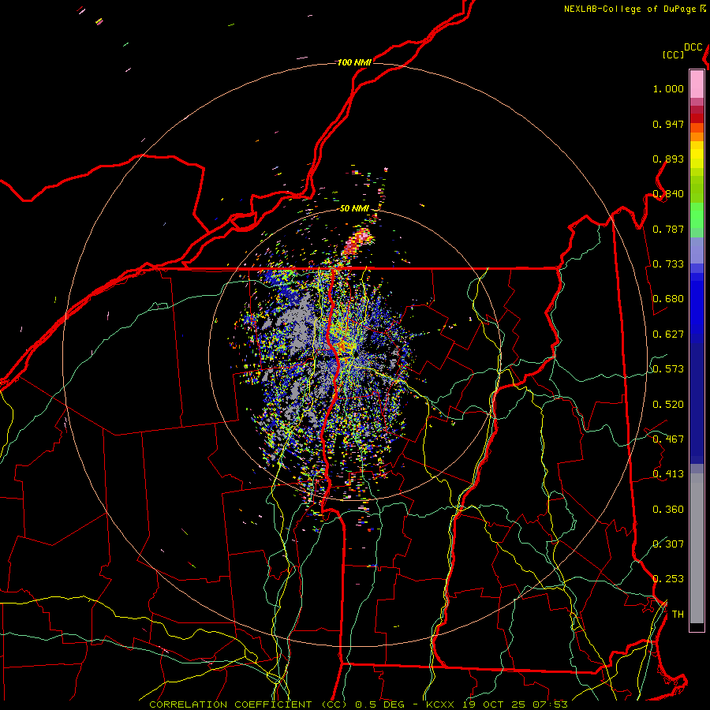710x710 pixels.
Task: Click the NEXLAB-College of DuPage credit text
Action: coord(630,9)
